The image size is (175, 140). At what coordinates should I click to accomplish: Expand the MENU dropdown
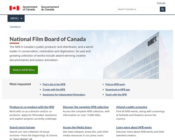pyautogui.click(x=16, y=18)
